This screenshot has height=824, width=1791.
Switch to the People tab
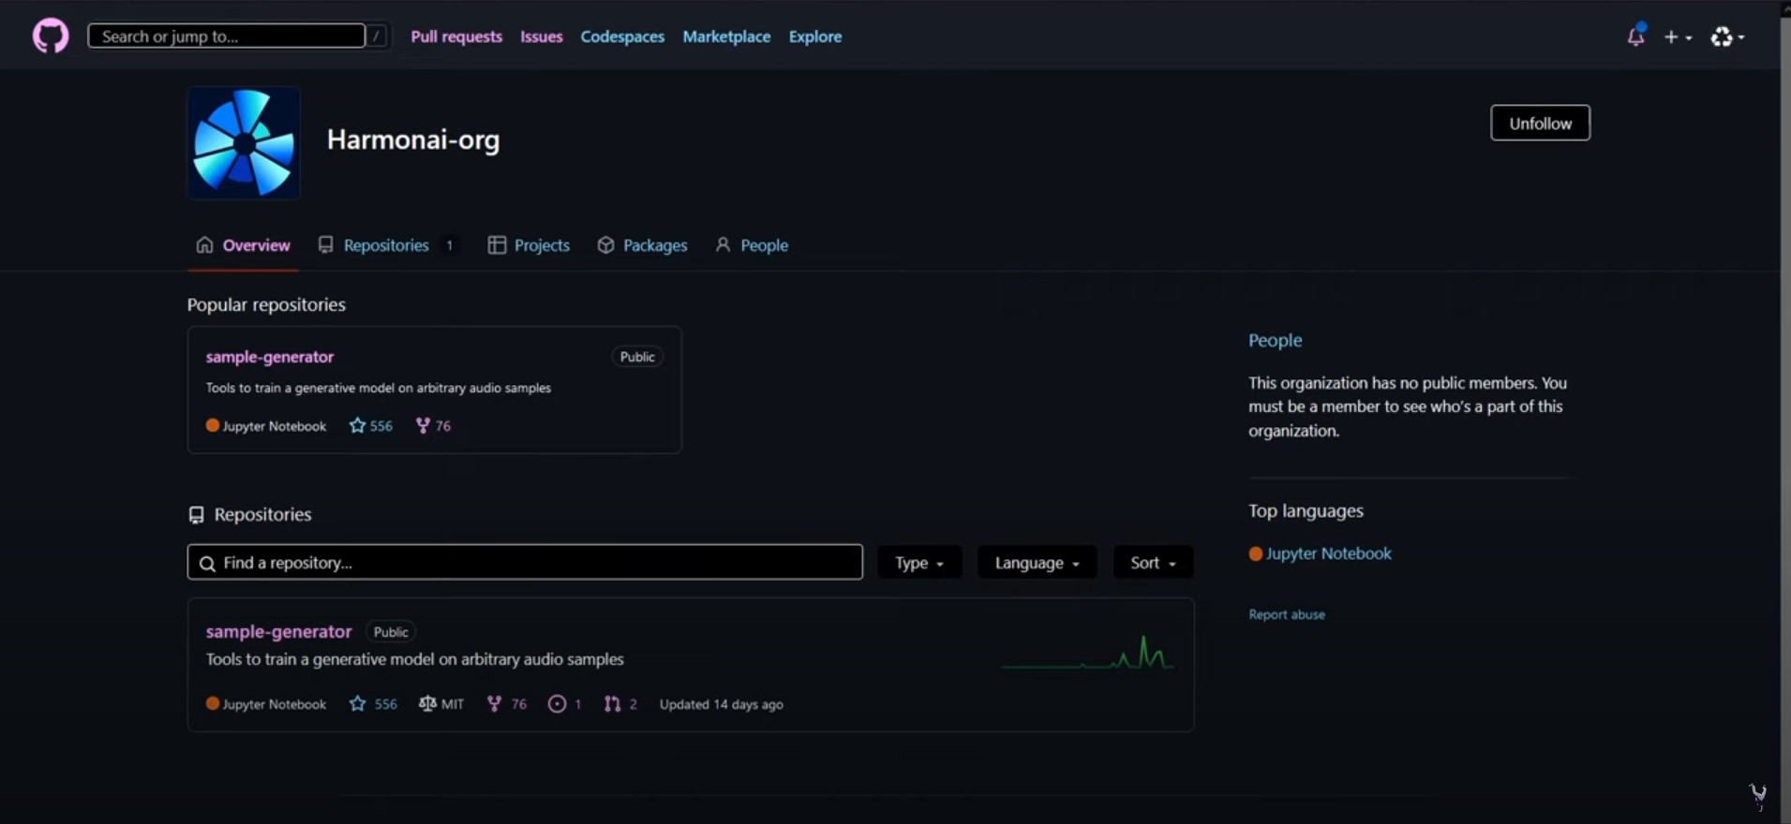tap(752, 245)
